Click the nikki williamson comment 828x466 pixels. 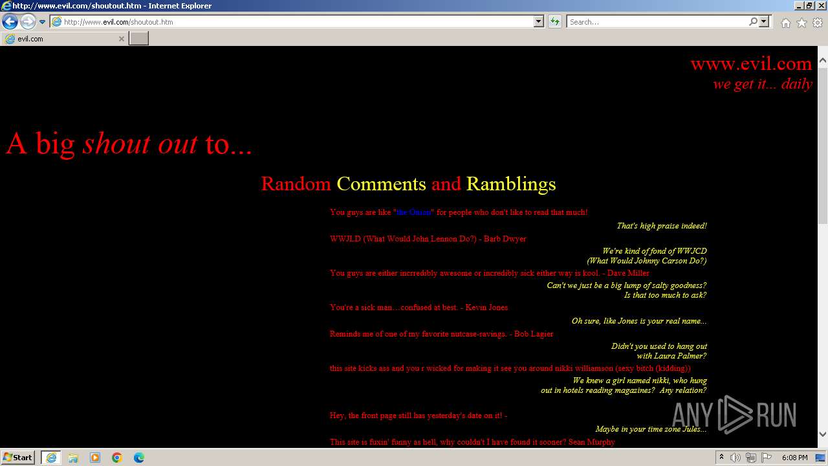tap(510, 368)
